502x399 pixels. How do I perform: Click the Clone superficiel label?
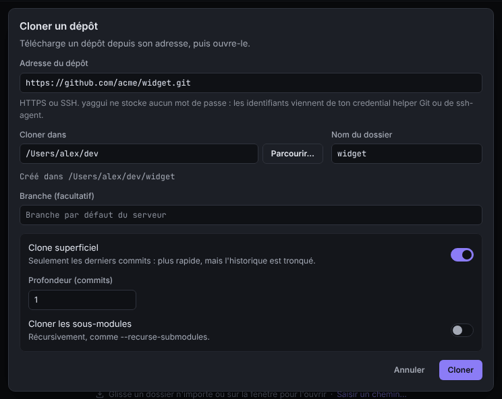(x=63, y=248)
